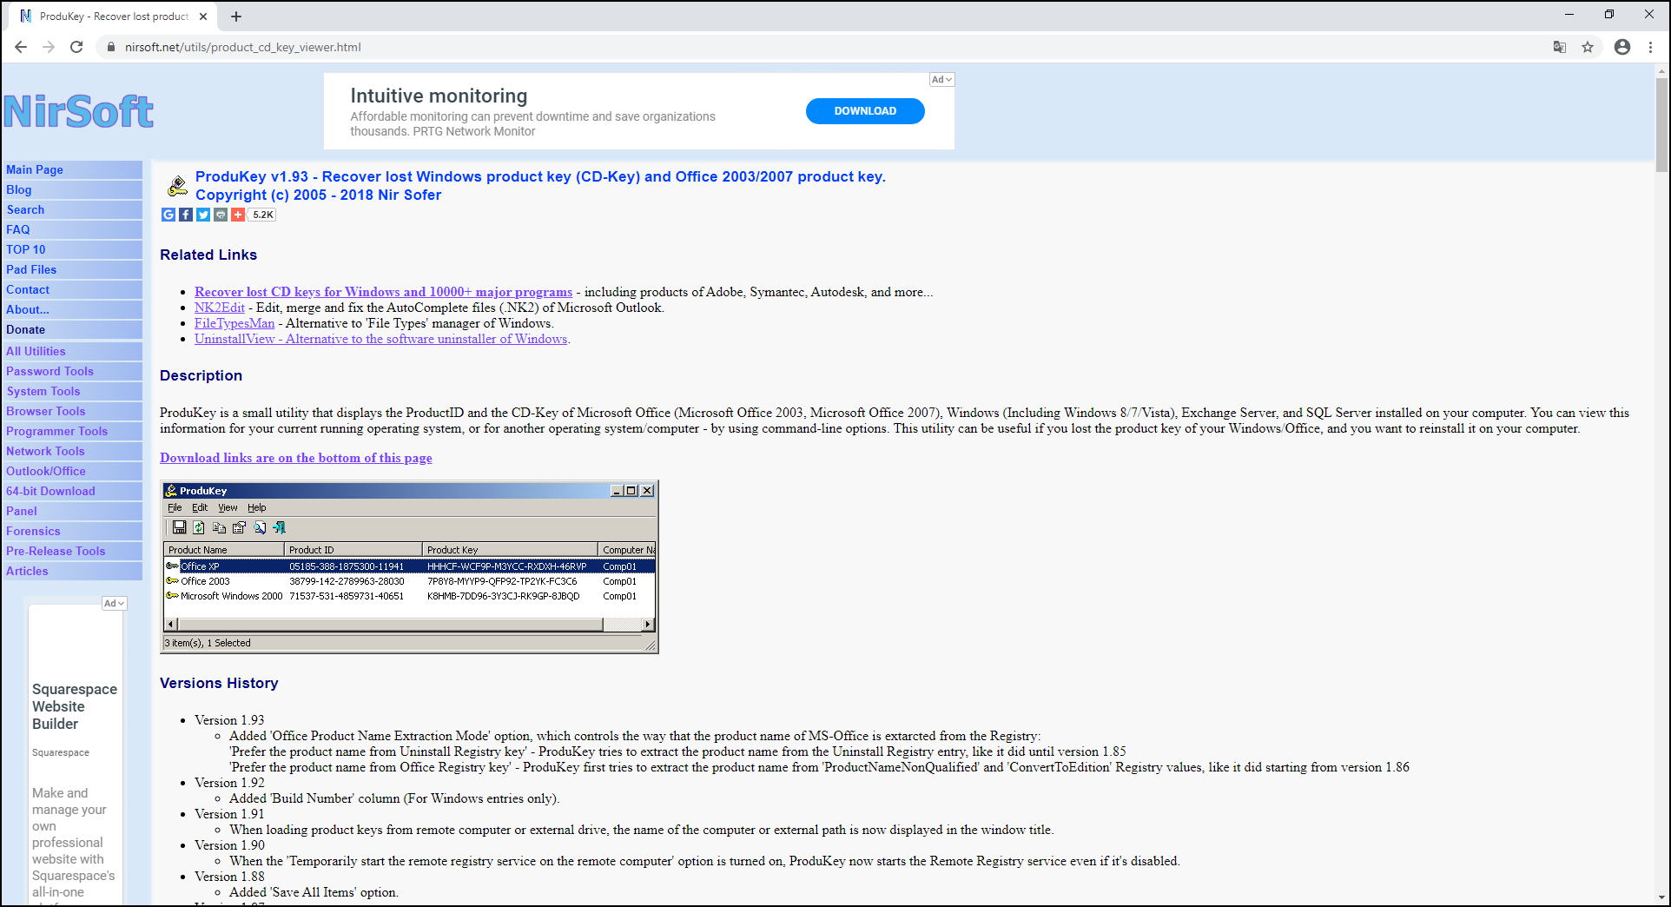This screenshot has width=1671, height=907.
Task: Share page via Facebook icon
Action: [186, 215]
